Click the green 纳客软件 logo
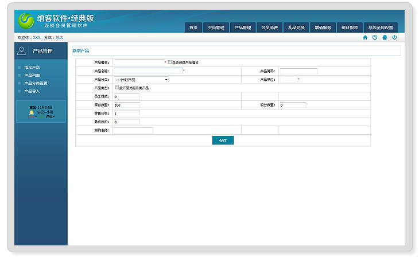The image size is (419, 258). (26, 21)
